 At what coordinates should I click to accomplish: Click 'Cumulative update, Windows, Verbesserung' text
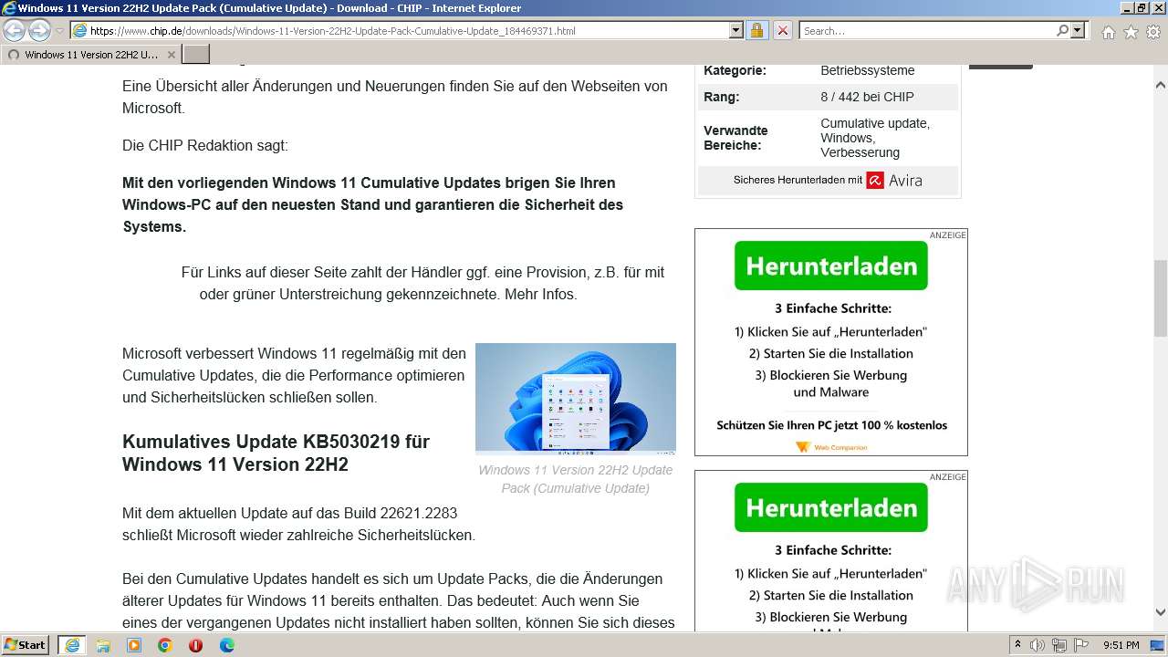[x=875, y=138]
